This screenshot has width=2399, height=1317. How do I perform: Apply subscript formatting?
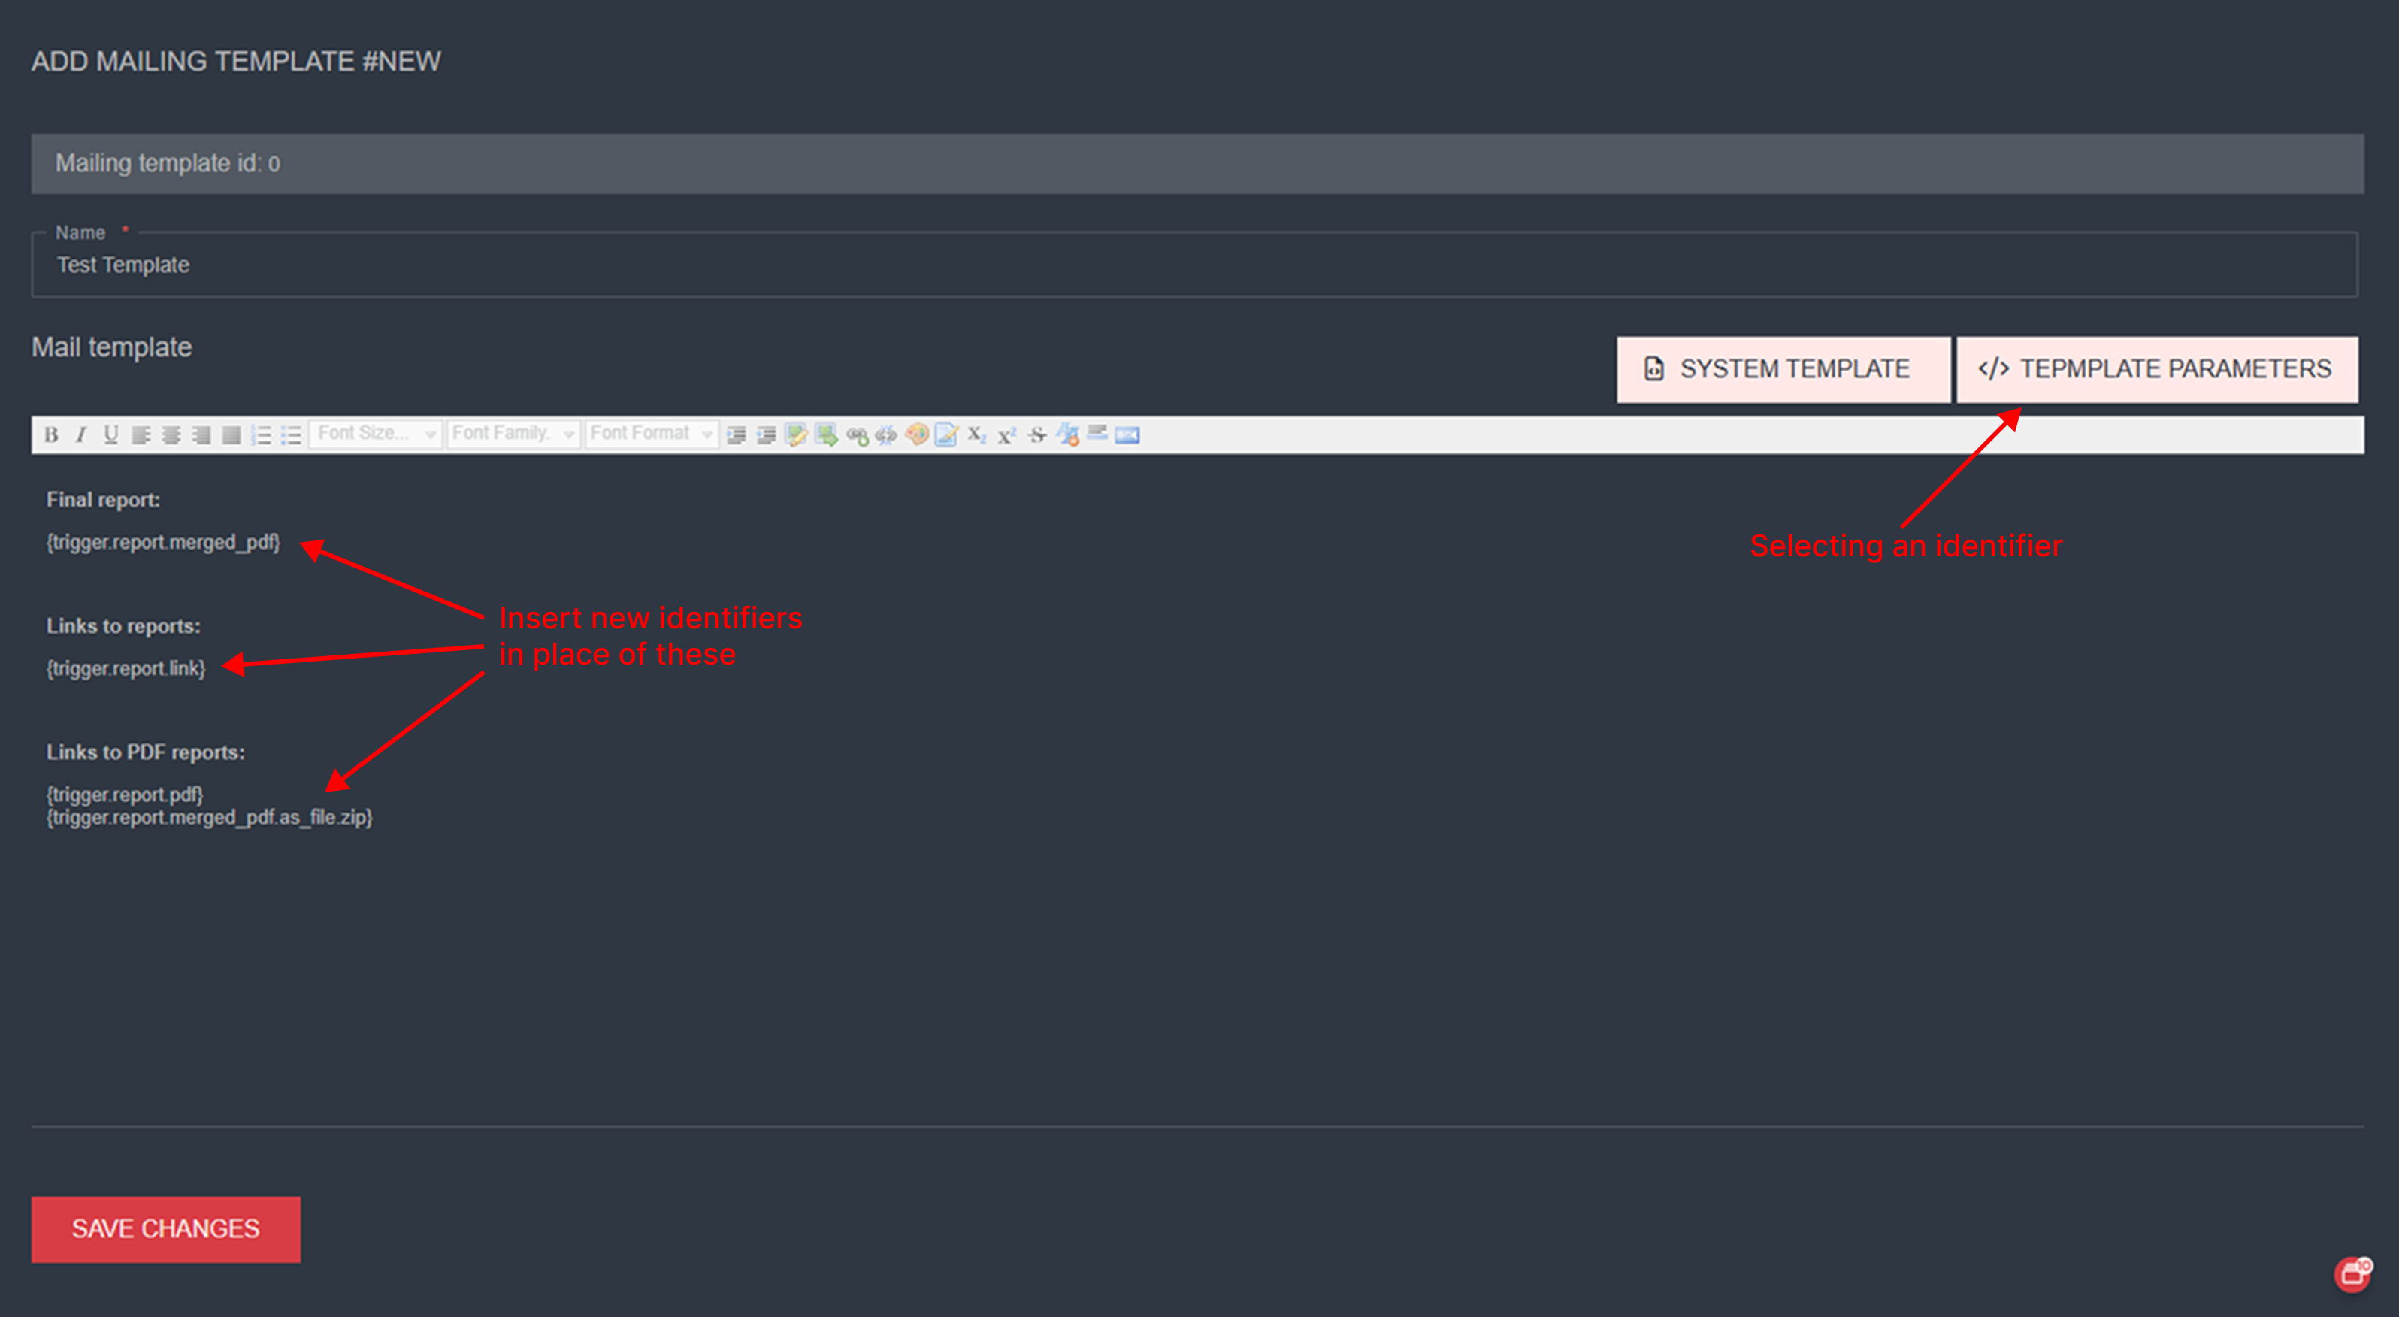coord(976,435)
